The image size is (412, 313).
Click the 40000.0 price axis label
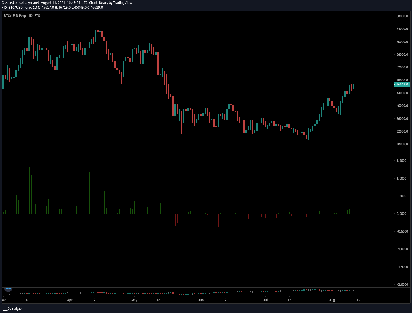tap(402, 106)
